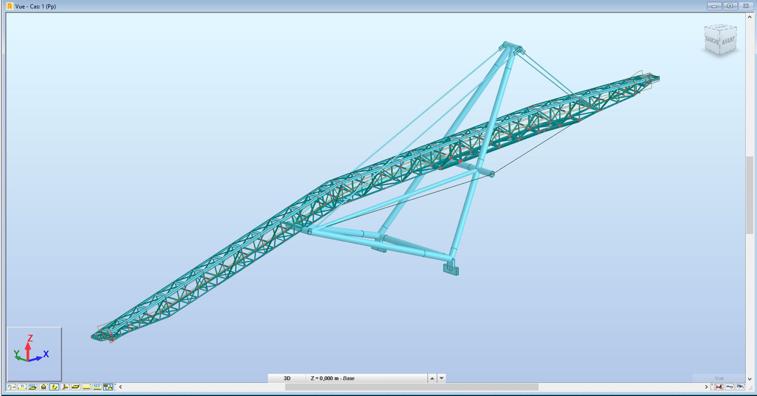Click the eye display icon bottom right
This screenshot has height=396, width=757.
pyautogui.click(x=740, y=387)
